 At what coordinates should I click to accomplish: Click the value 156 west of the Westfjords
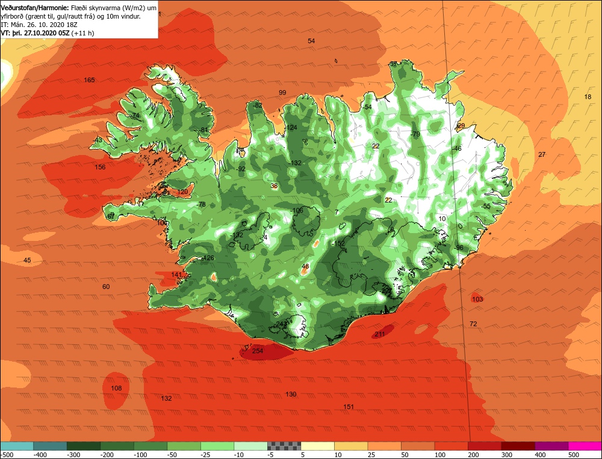coord(100,167)
